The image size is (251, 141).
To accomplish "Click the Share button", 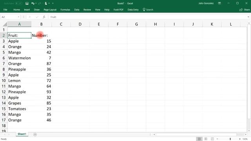I will 244,9.
